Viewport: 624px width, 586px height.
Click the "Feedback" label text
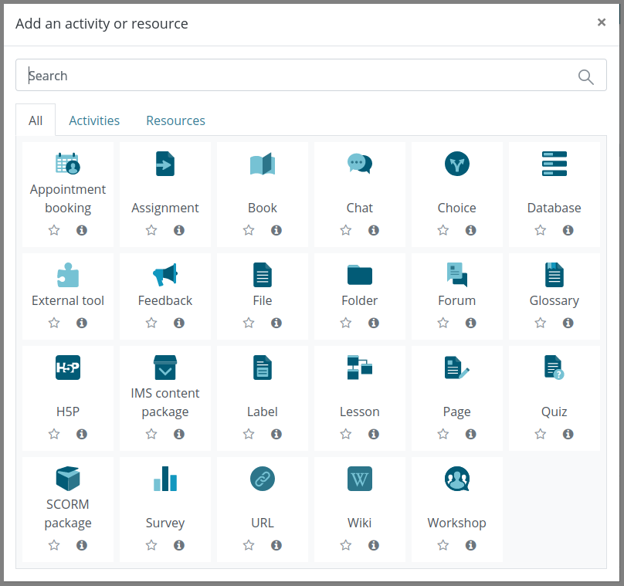click(165, 300)
